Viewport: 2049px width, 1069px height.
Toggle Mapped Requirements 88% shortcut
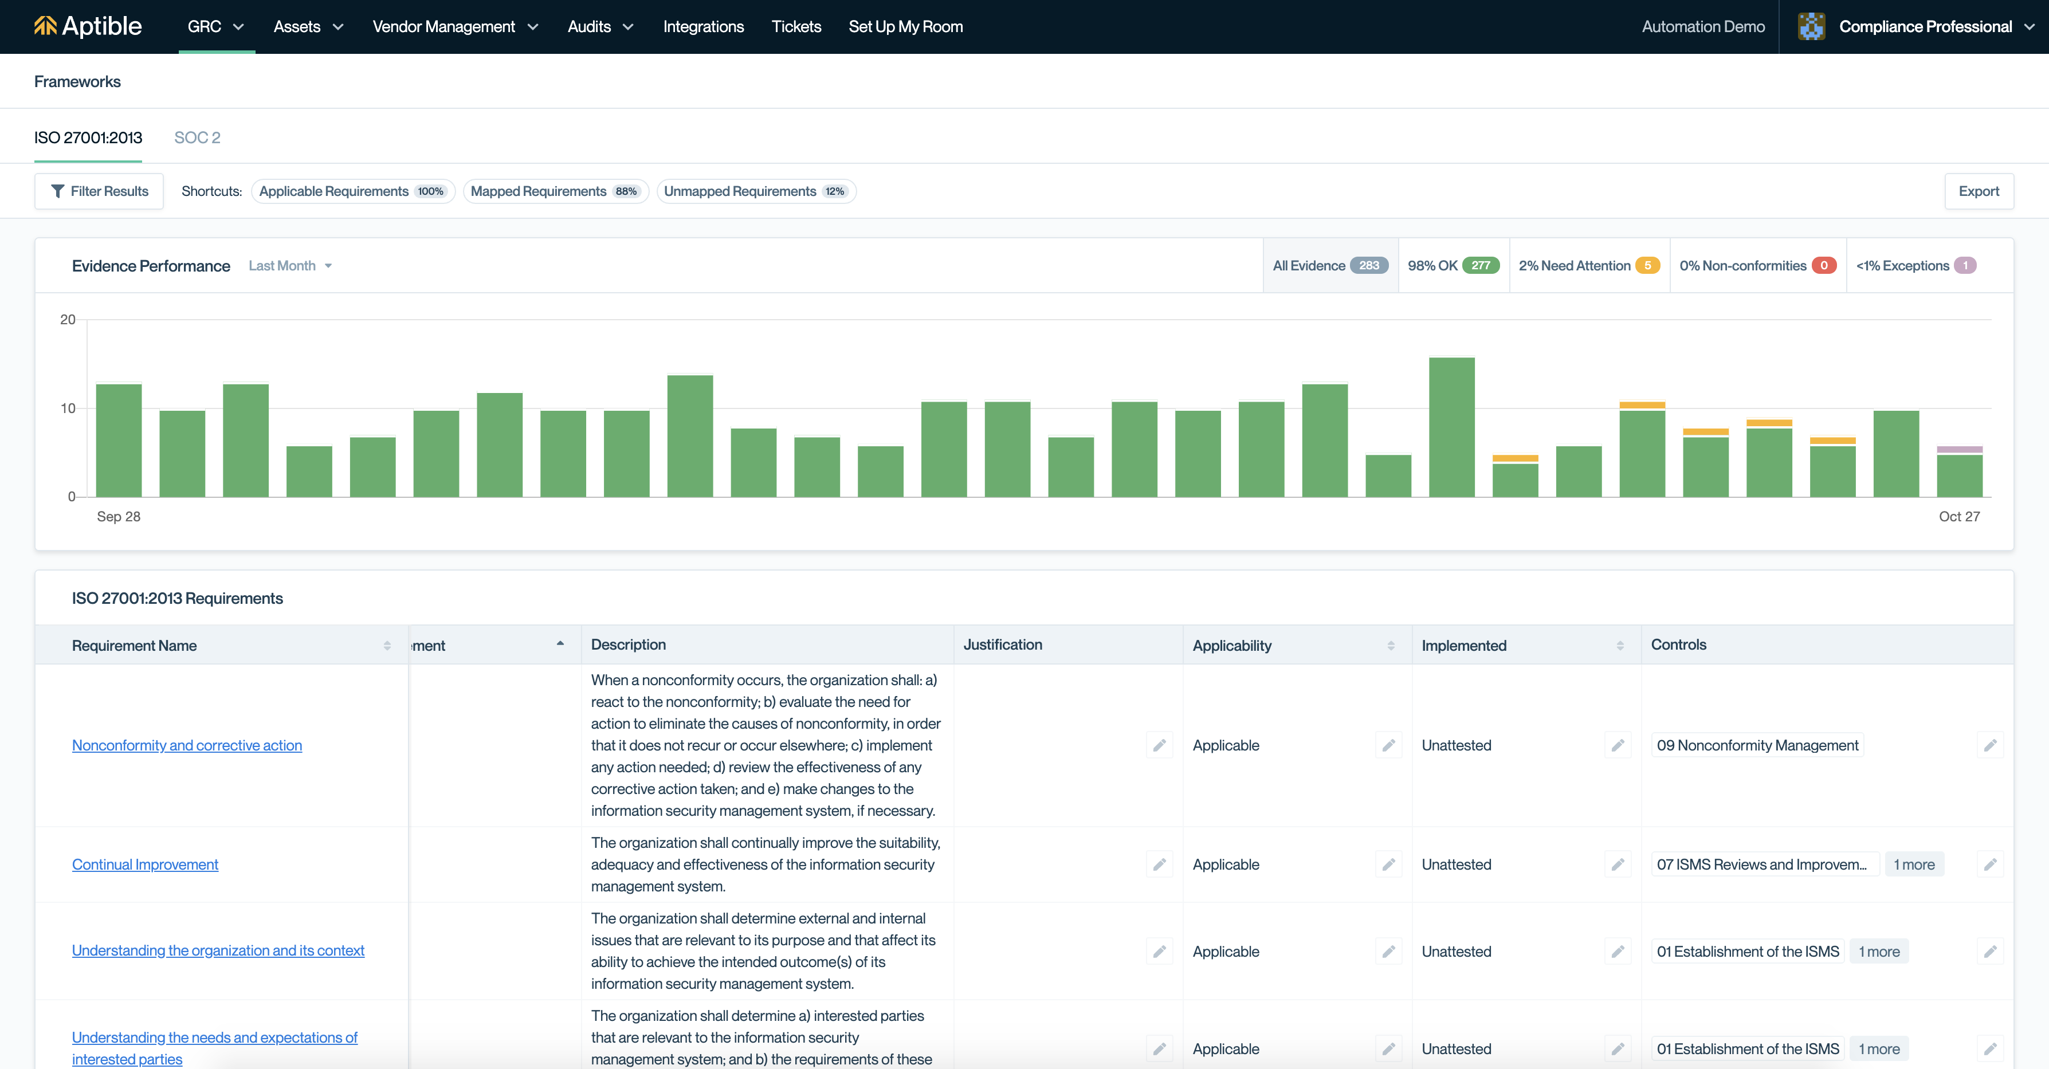click(555, 191)
